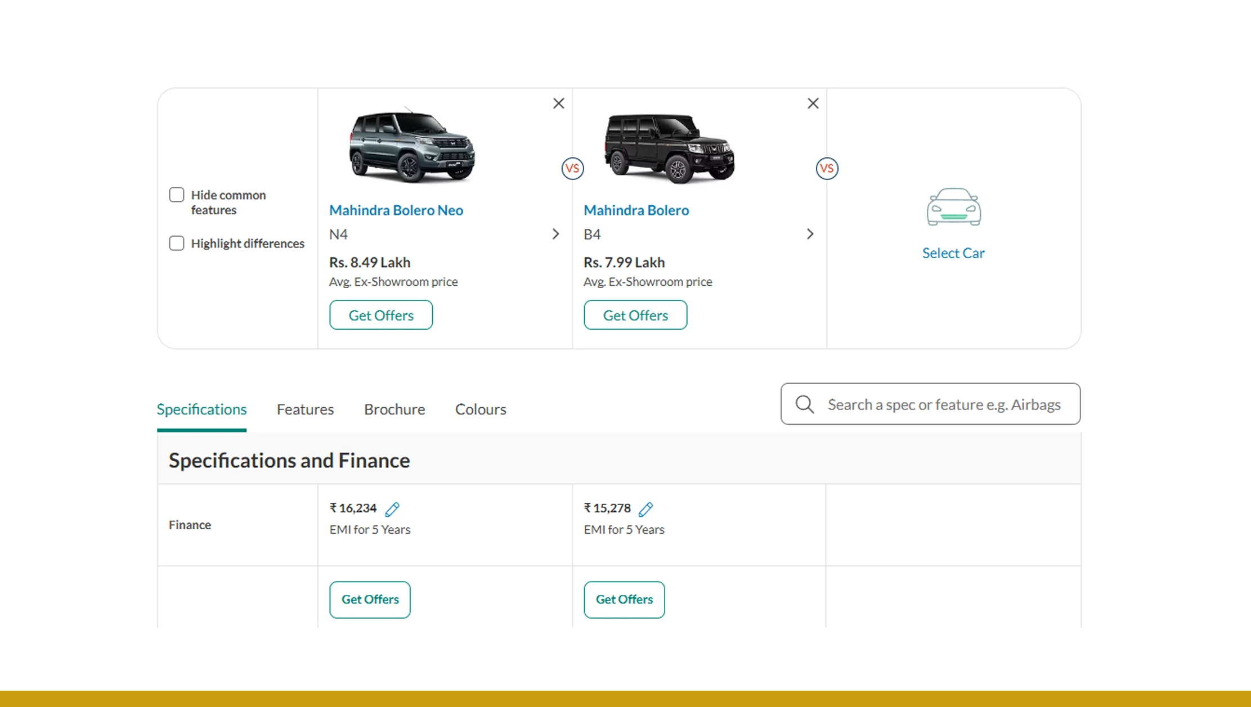Edit the ₹15,278 EMI value
The height and width of the screenshot is (707, 1251).
pos(646,508)
